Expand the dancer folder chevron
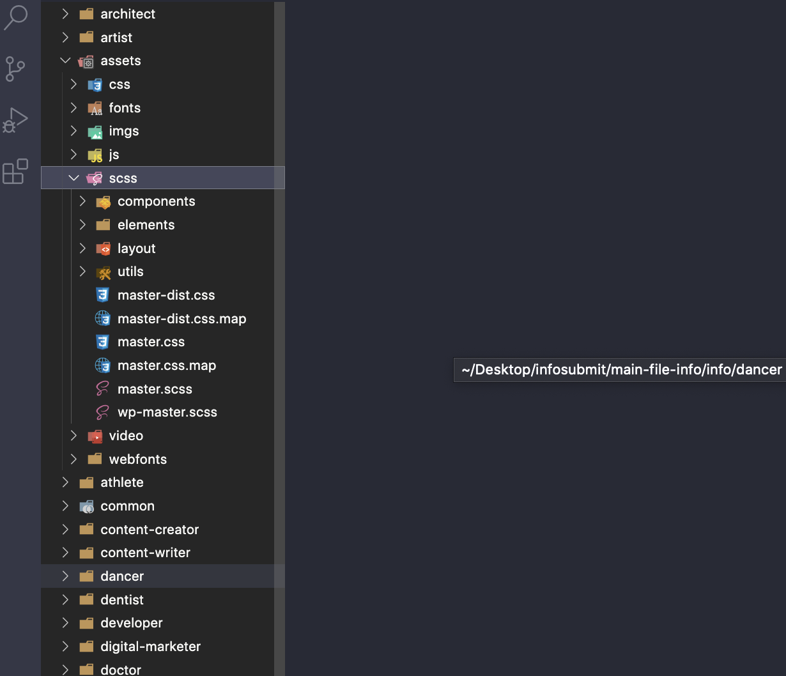The height and width of the screenshot is (676, 786). (65, 576)
